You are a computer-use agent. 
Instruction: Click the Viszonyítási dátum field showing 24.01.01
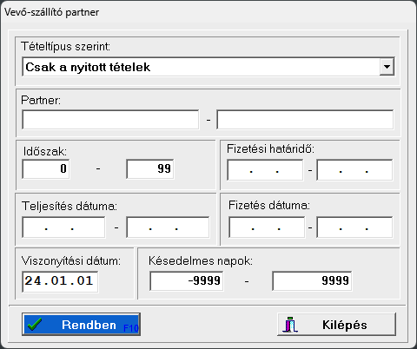[60, 281]
